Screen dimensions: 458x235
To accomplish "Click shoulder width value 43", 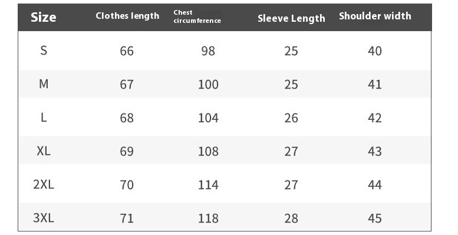I will 375,152.
